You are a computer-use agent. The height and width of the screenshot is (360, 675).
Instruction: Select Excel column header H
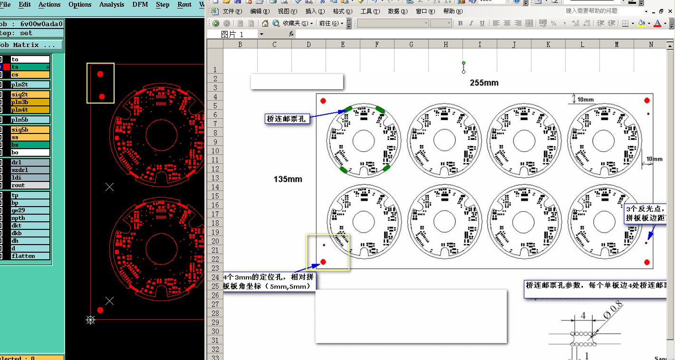(445, 44)
